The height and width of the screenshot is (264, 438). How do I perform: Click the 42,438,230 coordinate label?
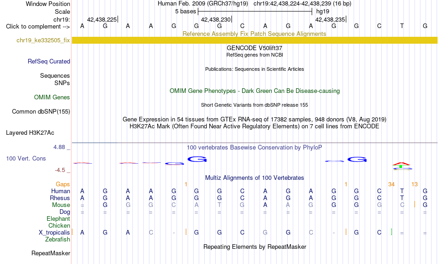click(x=216, y=19)
